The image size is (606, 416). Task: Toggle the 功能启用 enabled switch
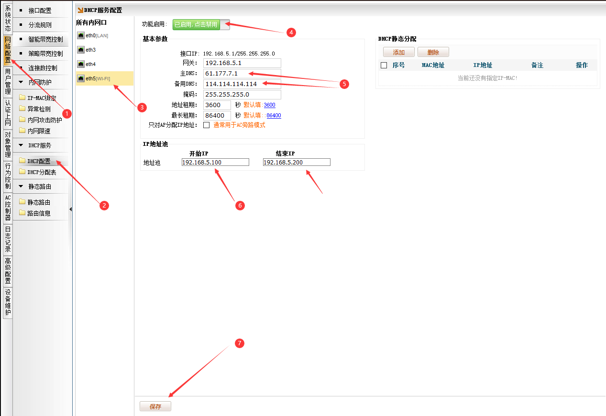201,24
